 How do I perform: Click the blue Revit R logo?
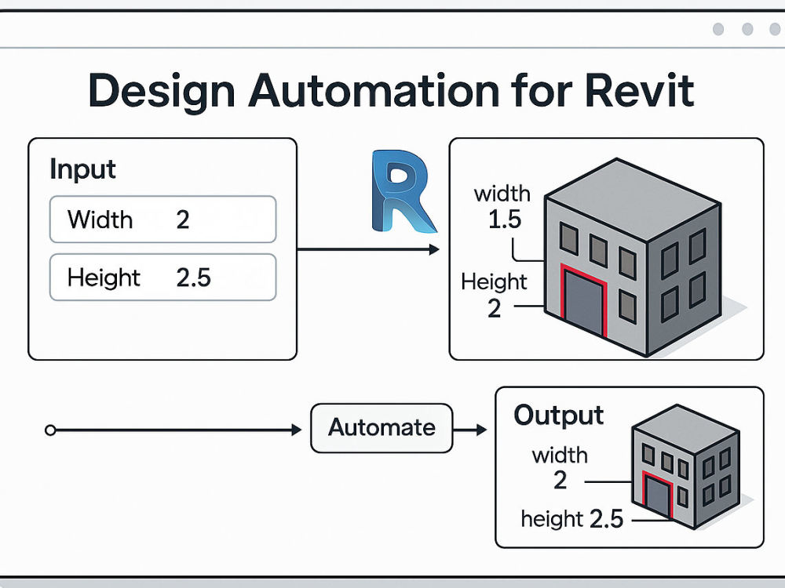tap(406, 192)
